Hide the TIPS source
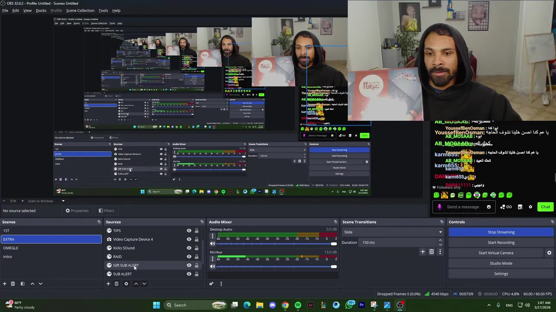This screenshot has width=556, height=312. pyautogui.click(x=189, y=231)
